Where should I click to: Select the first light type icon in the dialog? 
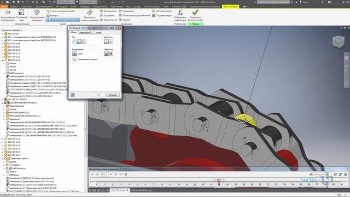pos(74,42)
